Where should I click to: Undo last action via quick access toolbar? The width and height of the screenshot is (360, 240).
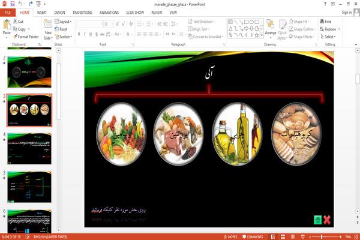[x=20, y=4]
